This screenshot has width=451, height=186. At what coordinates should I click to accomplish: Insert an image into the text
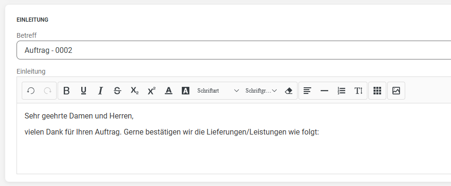(x=396, y=91)
